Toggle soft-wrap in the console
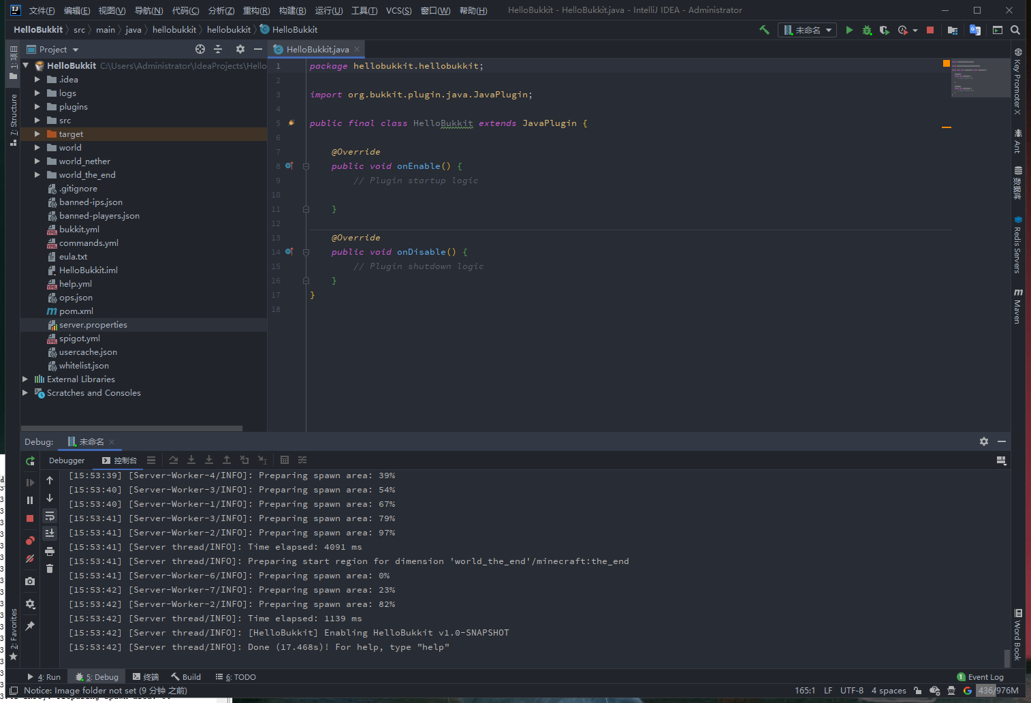This screenshot has width=1031, height=703. 50,516
